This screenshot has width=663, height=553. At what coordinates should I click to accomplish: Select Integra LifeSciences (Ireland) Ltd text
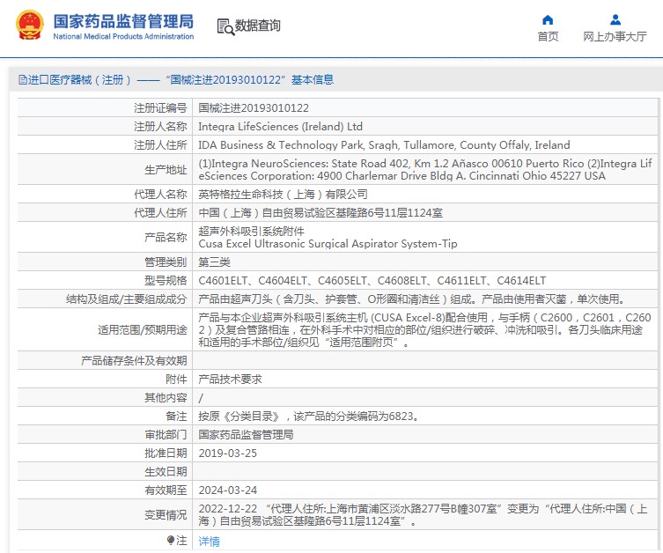click(280, 127)
